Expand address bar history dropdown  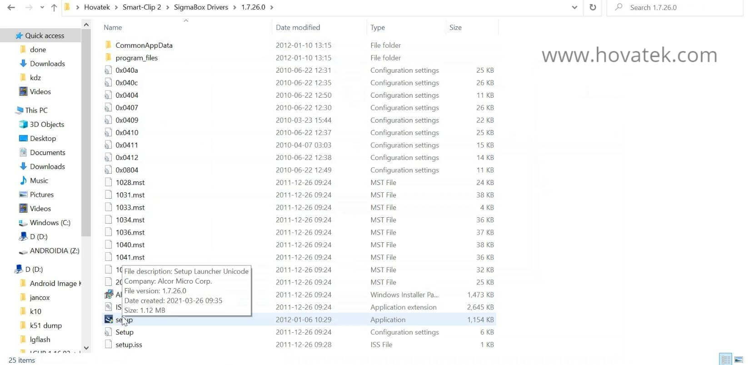pos(574,7)
